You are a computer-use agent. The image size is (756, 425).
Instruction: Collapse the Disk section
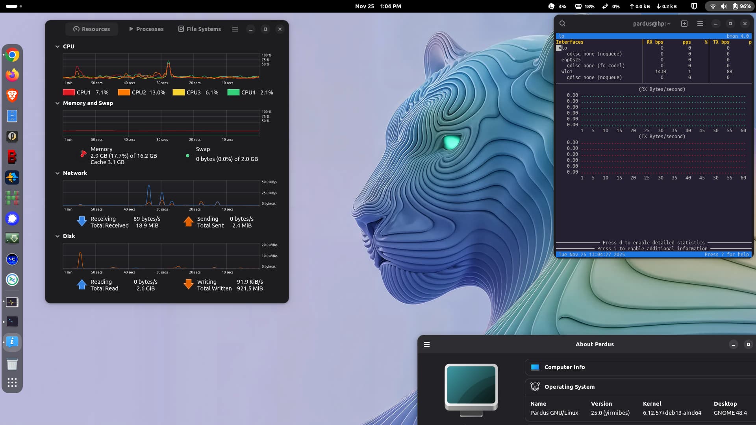(57, 236)
